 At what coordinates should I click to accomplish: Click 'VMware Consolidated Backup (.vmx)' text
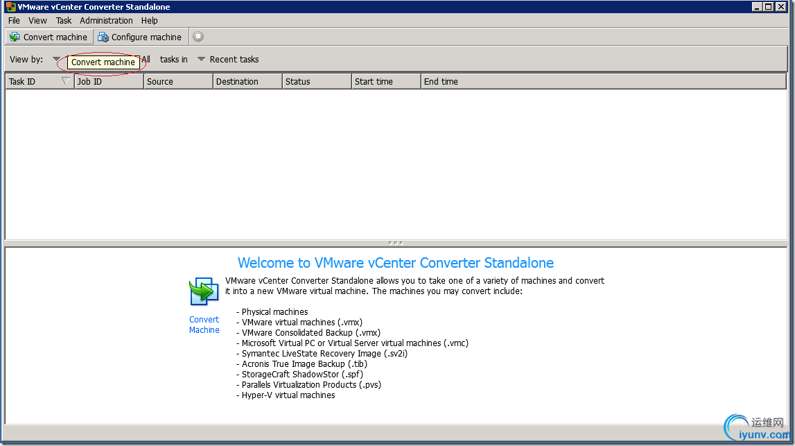pos(311,333)
